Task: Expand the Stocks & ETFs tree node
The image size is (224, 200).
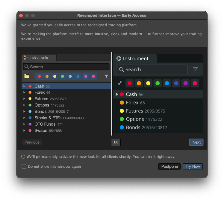Action: coord(24,118)
